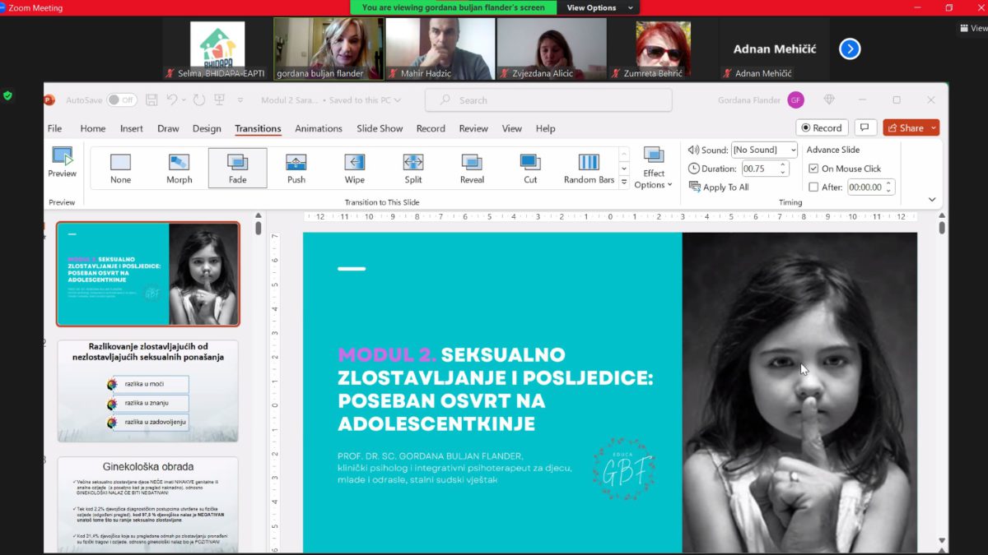The width and height of the screenshot is (988, 555).
Task: Choose the Wipe transition effect
Action: point(355,168)
